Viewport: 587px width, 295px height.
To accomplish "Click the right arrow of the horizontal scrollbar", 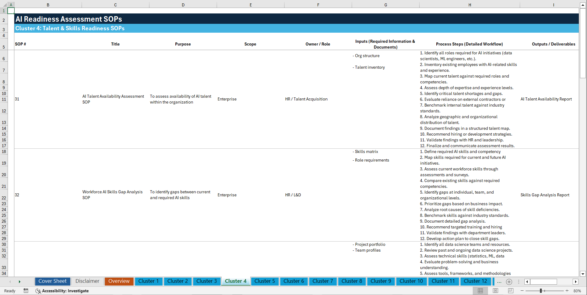I will [x=576, y=282].
